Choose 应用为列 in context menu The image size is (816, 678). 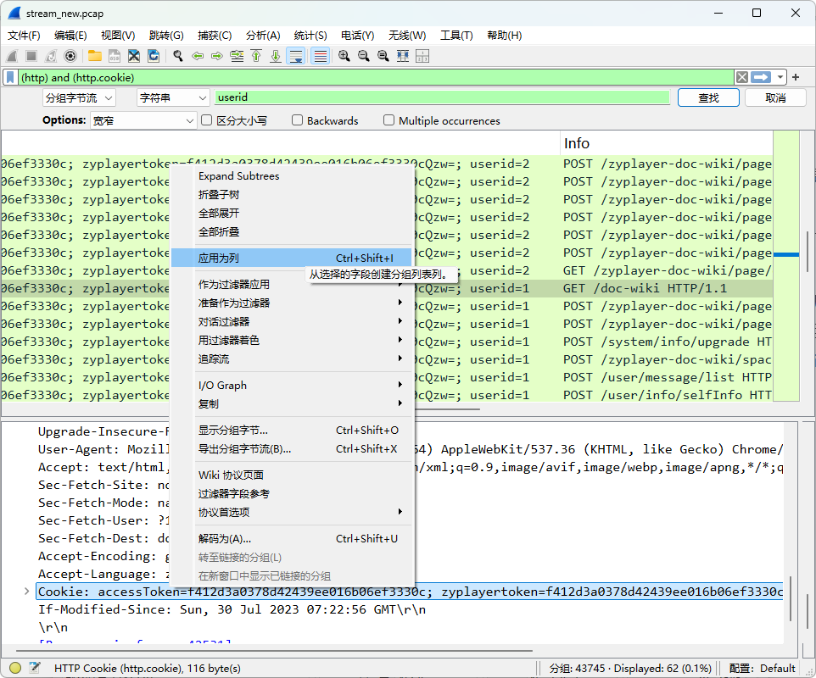click(292, 258)
